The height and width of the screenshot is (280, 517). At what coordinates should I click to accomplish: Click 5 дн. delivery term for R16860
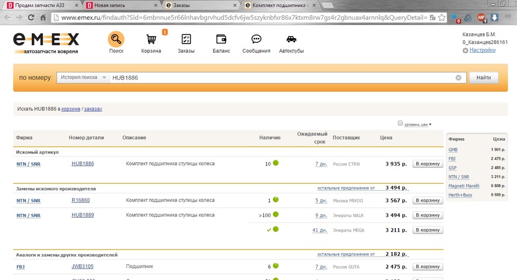pyautogui.click(x=321, y=200)
